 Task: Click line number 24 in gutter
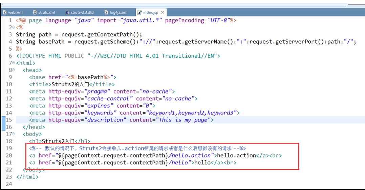pyautogui.click(x=9, y=184)
